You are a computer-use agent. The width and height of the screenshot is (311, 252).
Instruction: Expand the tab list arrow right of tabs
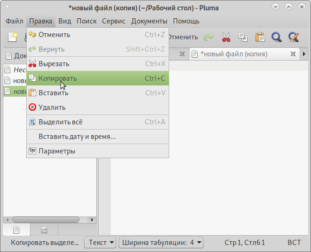[304, 54]
